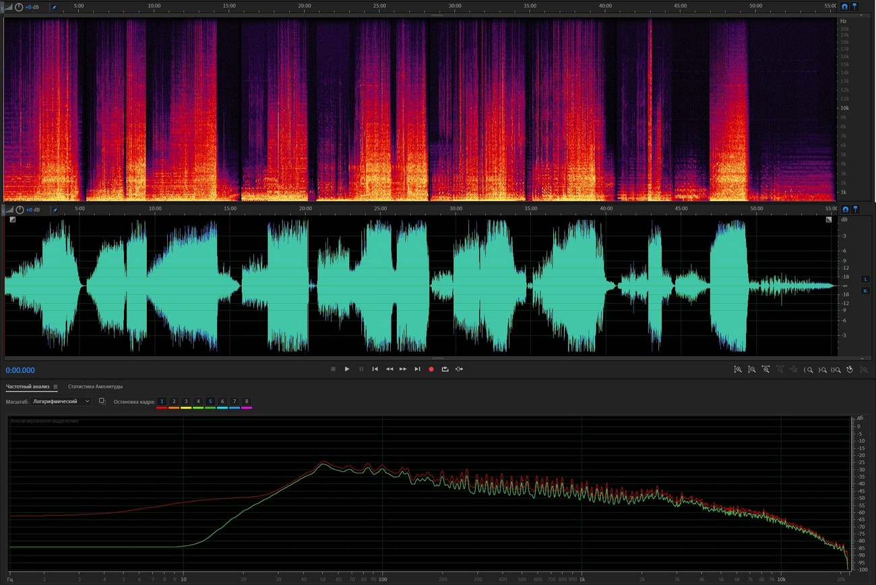
Task: Toggle the left channel L button
Action: (x=865, y=279)
